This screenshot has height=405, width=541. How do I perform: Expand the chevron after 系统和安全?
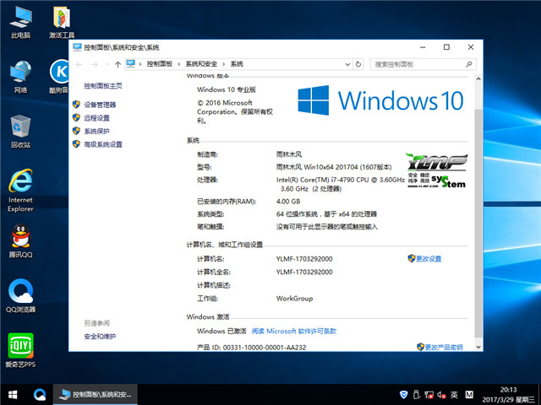[x=223, y=64]
